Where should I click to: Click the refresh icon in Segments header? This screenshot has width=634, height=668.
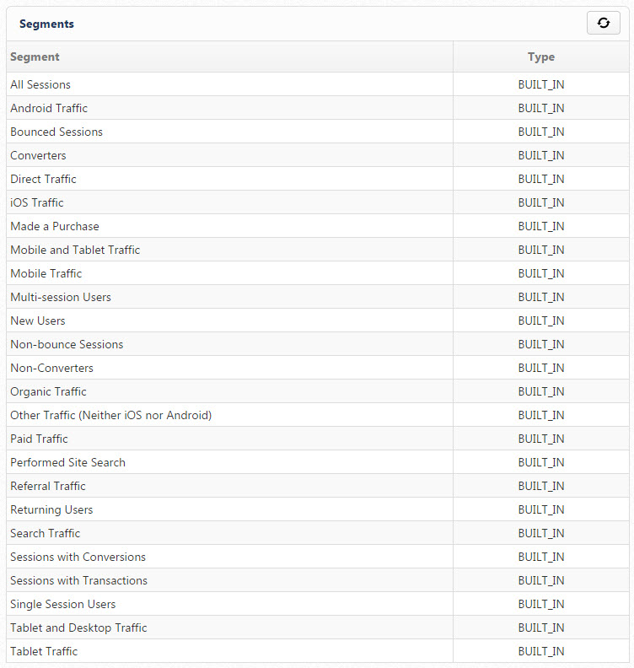[603, 24]
